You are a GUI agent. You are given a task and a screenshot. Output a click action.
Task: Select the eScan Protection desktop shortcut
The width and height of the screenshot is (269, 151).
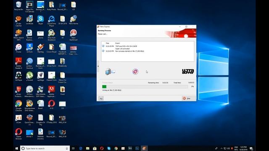click(x=18, y=91)
